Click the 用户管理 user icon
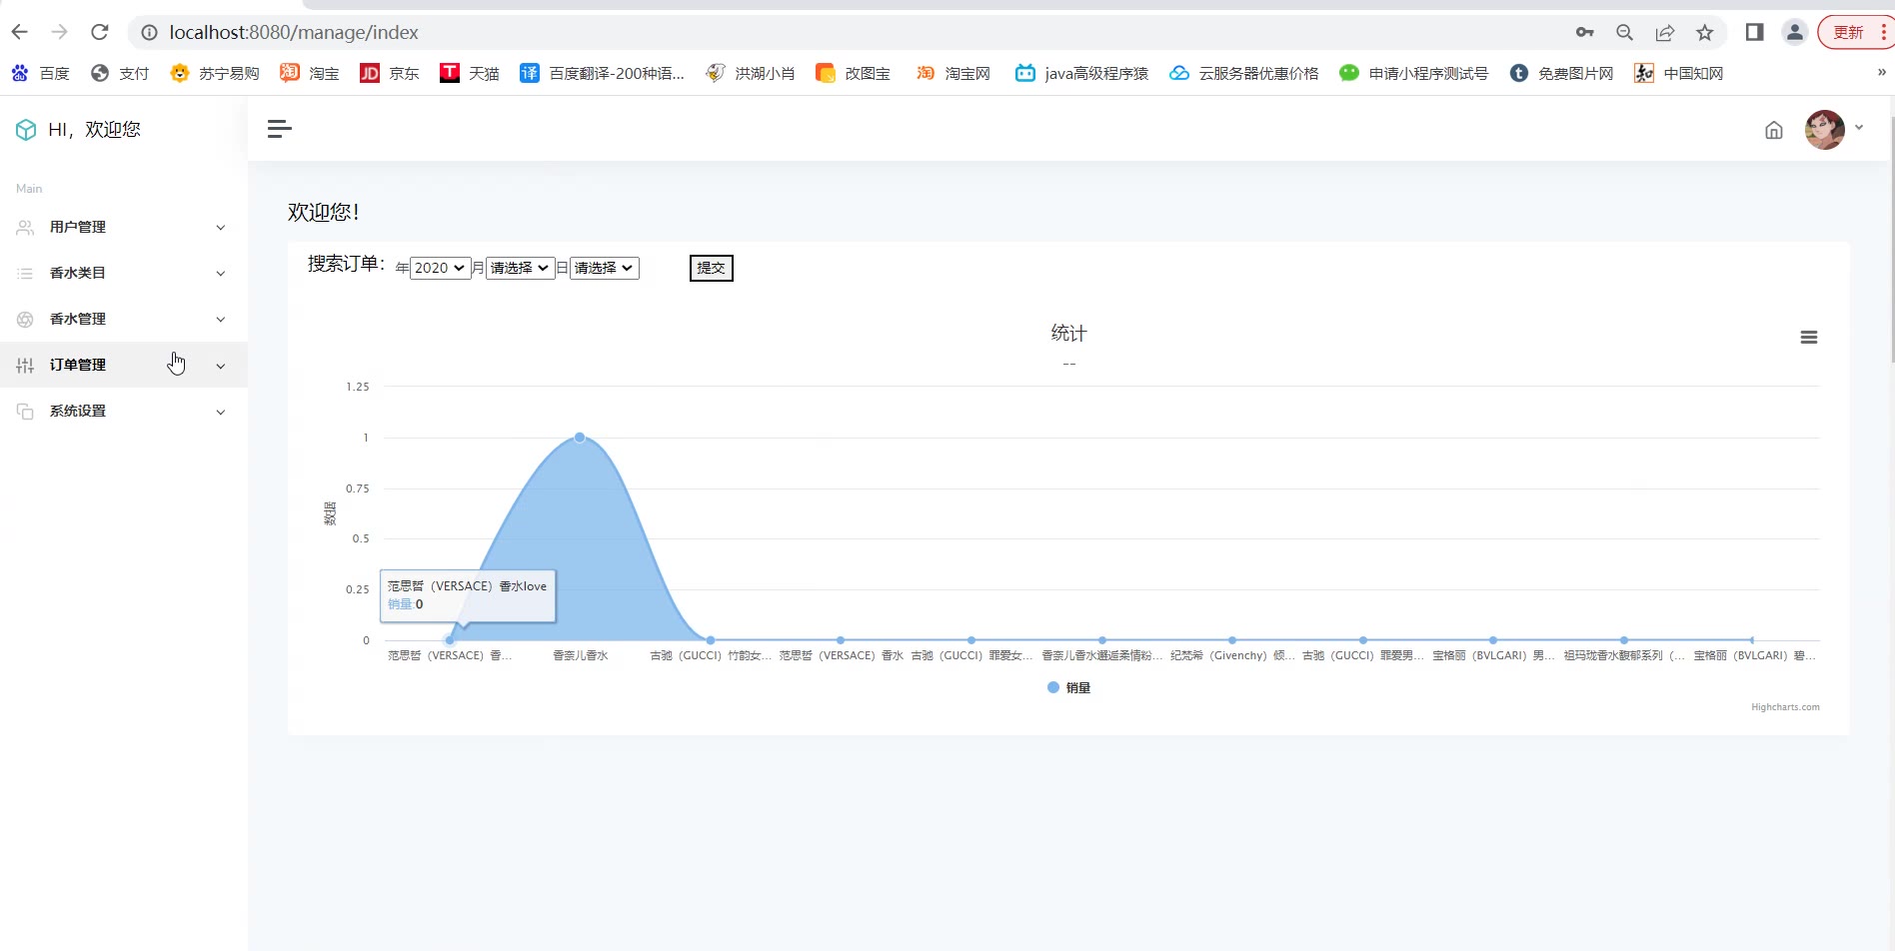Image resolution: width=1895 pixels, height=951 pixels. click(x=25, y=228)
